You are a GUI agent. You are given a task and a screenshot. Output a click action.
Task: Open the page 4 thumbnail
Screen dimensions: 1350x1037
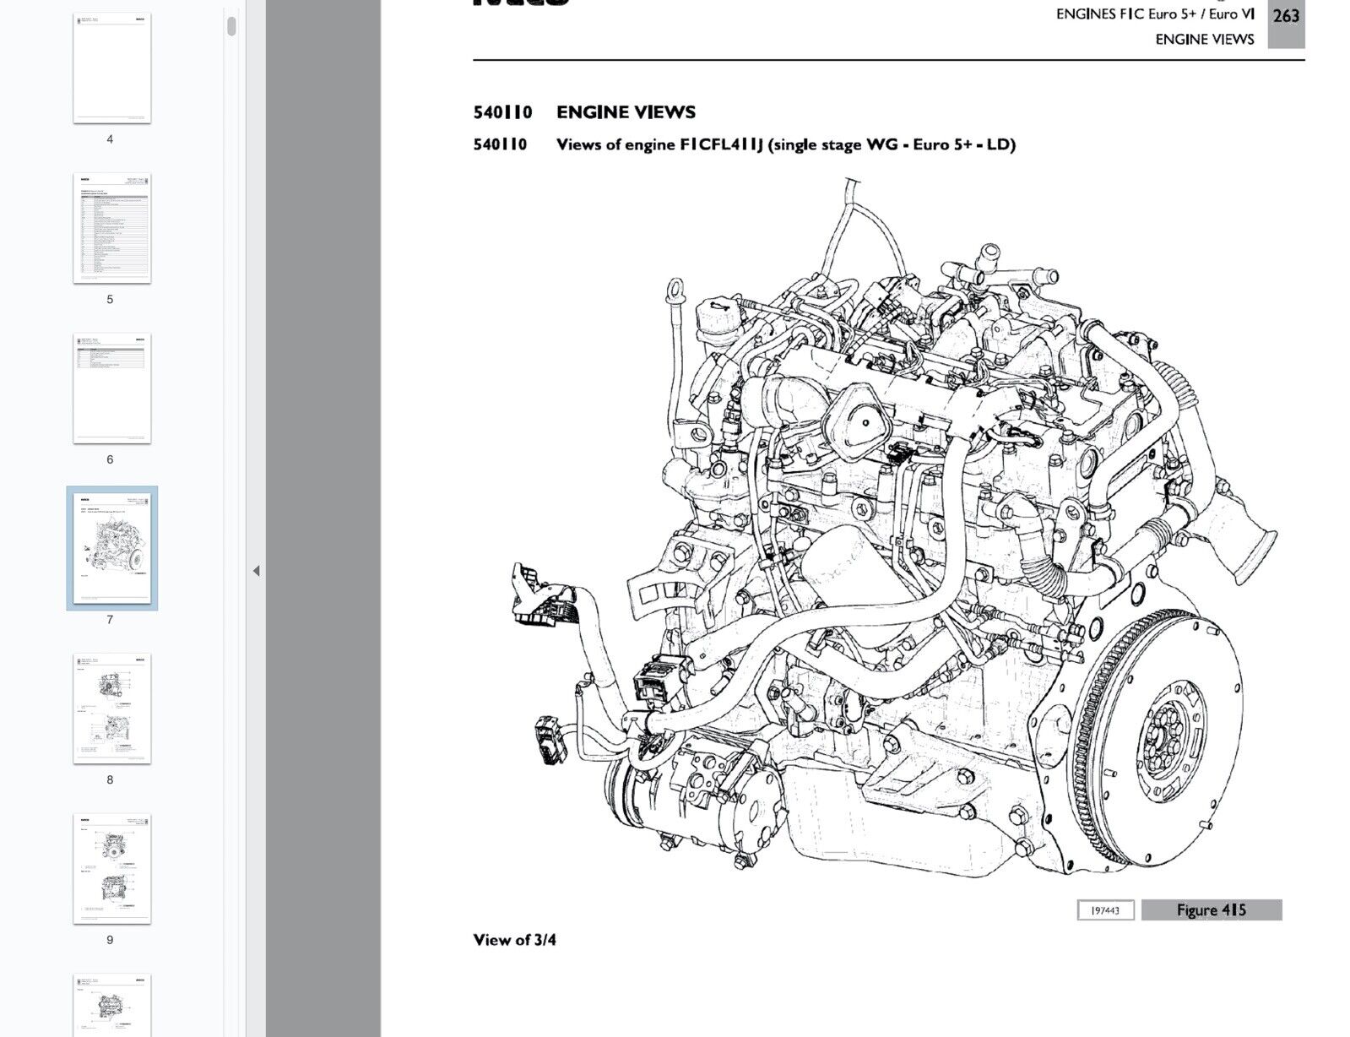pyautogui.click(x=111, y=68)
